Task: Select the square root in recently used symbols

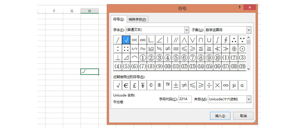Action: tap(118, 85)
